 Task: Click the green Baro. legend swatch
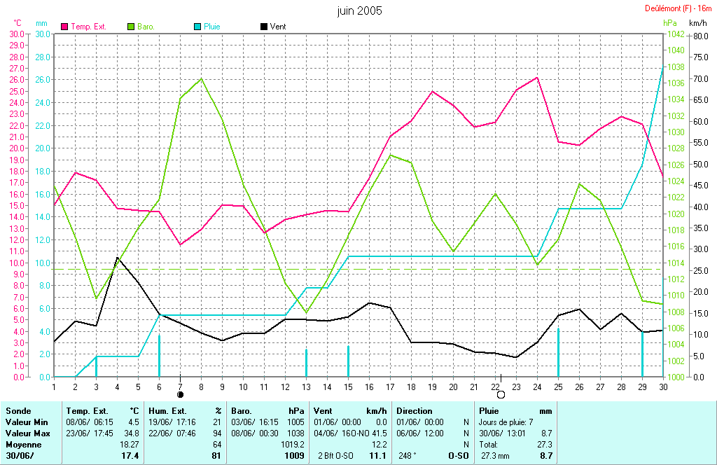tap(132, 27)
